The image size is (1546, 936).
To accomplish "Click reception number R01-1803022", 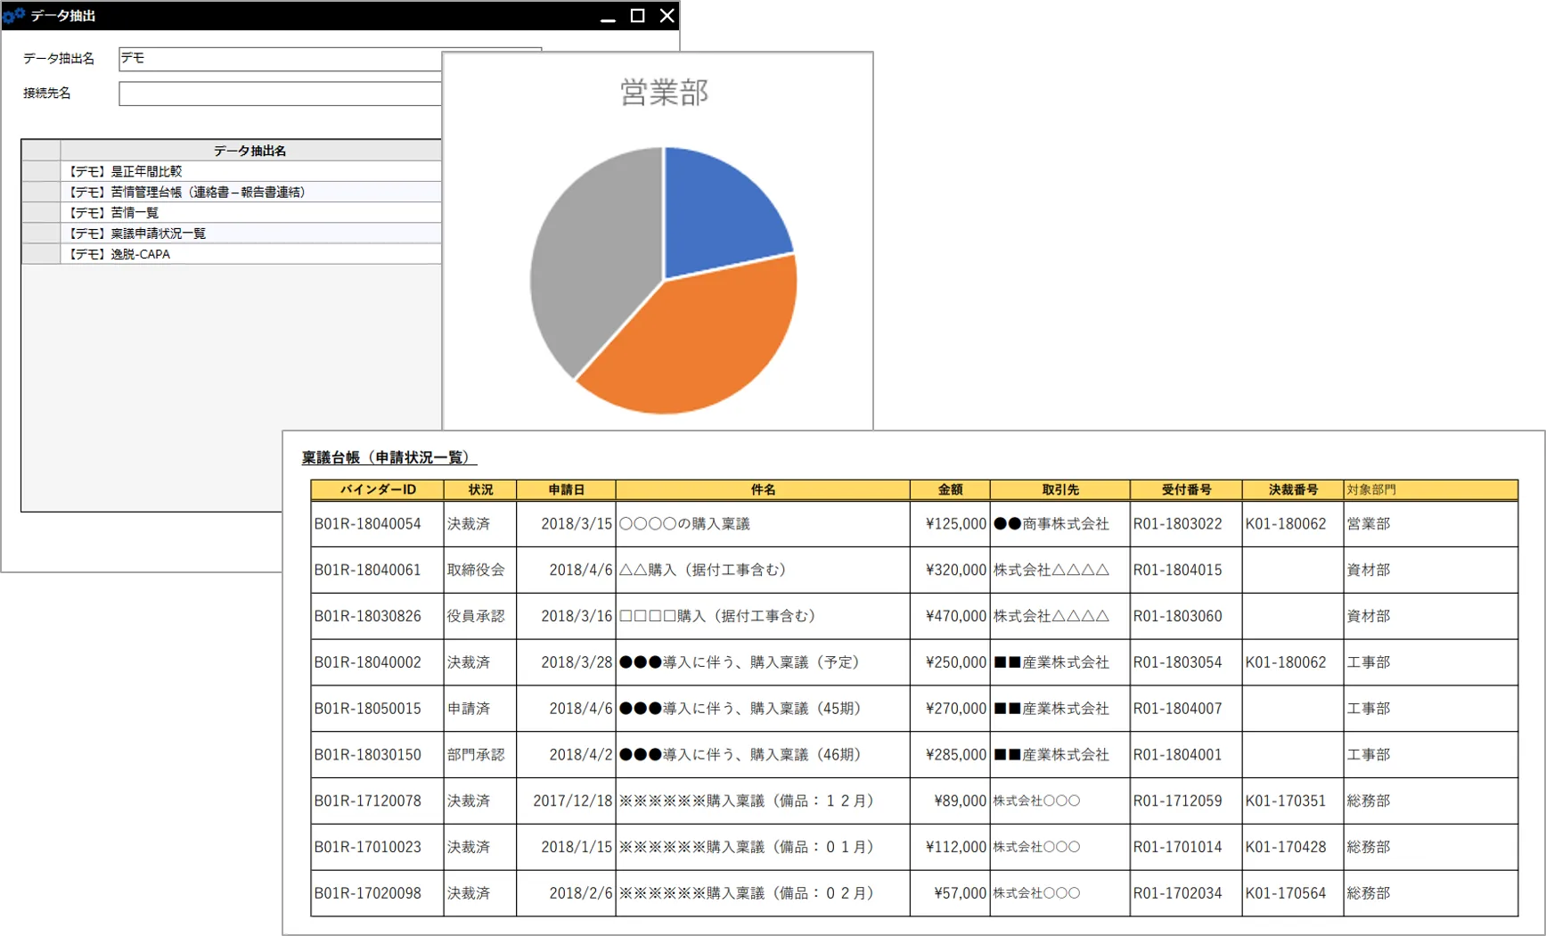I will [1186, 524].
